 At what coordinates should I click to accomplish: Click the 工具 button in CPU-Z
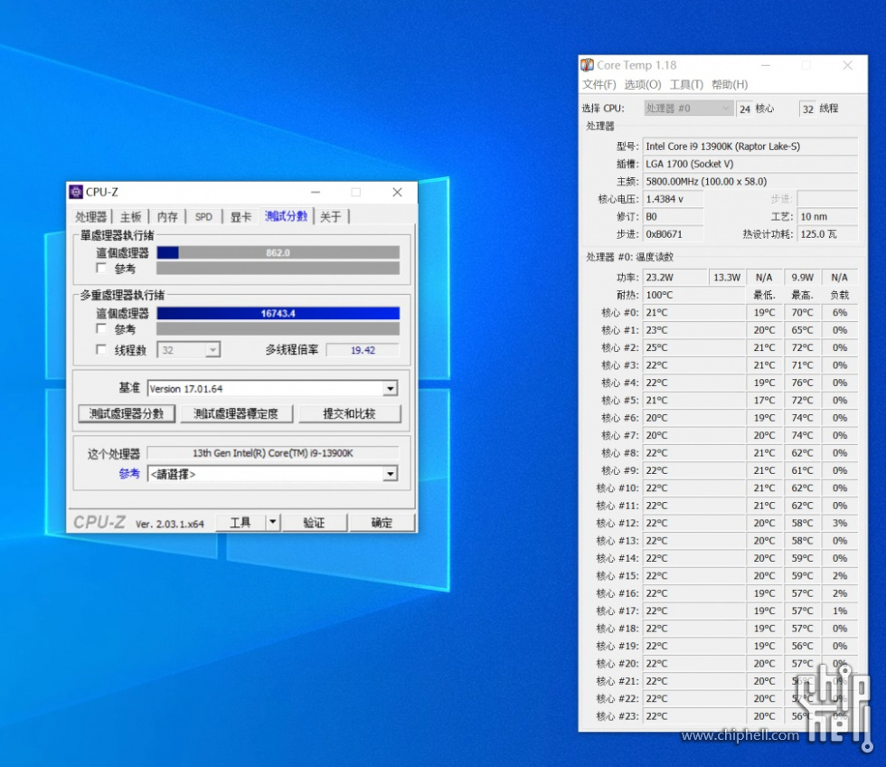240,522
